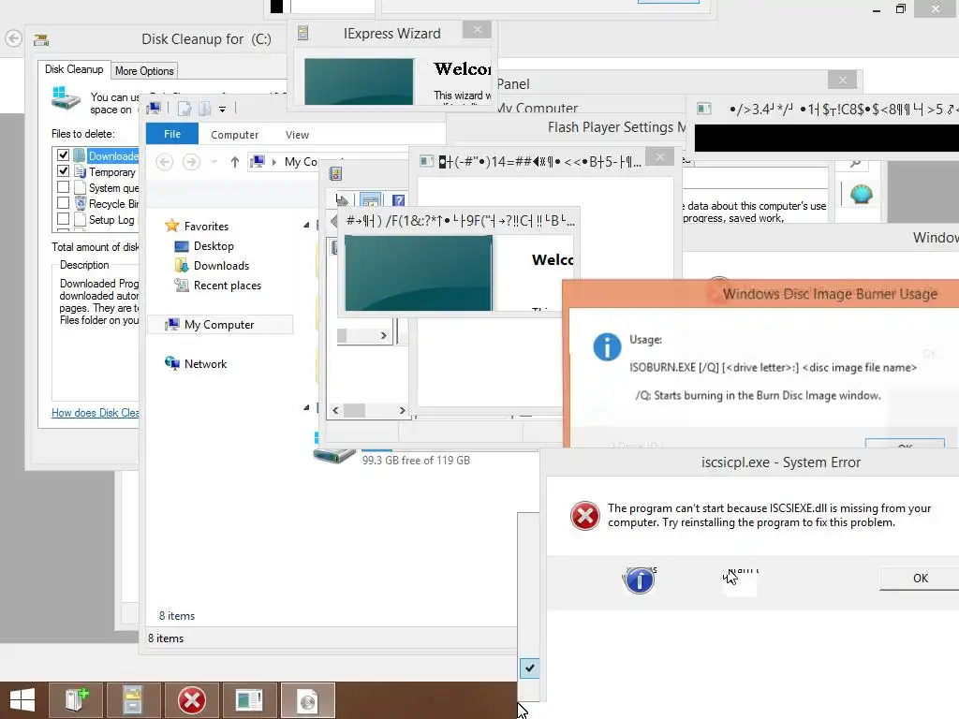Open the first taskbar app with green plus
This screenshot has height=719, width=959.
(x=77, y=700)
